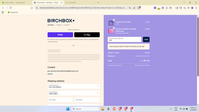
Task: Expand the Saved addresses dropdown
Action: (x=73, y=86)
